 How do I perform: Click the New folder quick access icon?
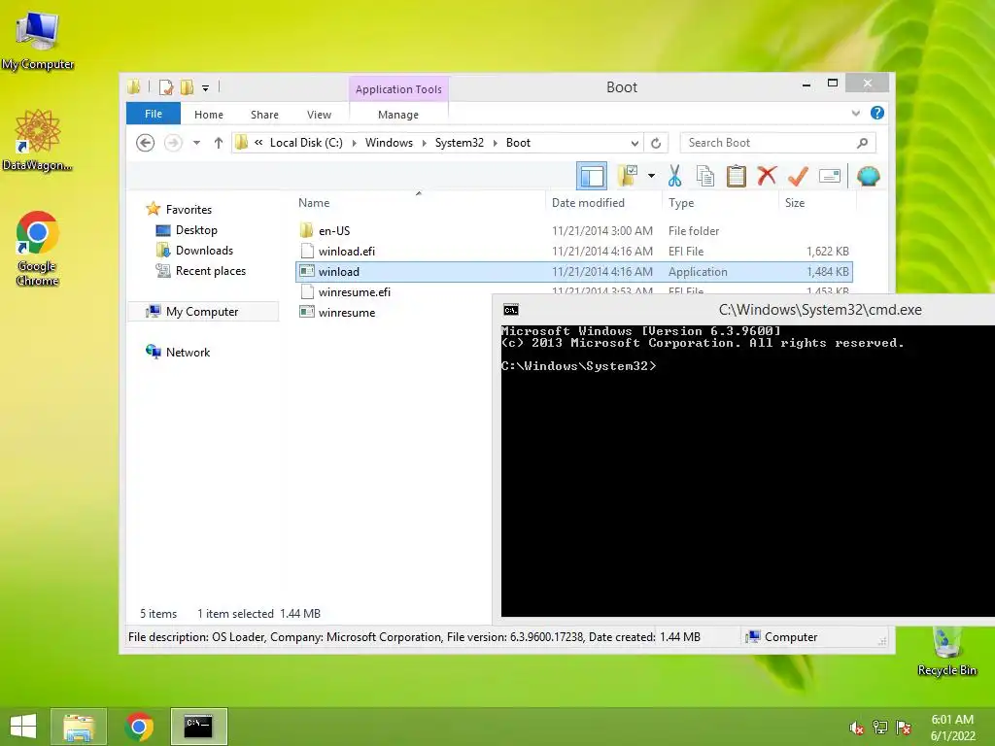pyautogui.click(x=187, y=86)
